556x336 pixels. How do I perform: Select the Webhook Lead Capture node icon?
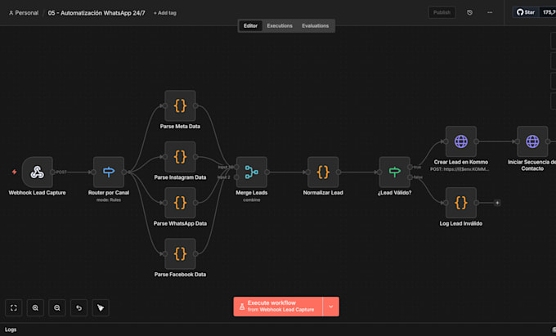38,172
